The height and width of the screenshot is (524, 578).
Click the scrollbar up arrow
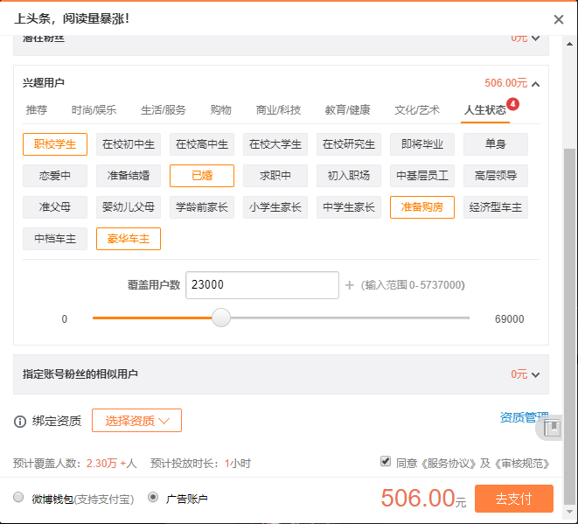click(x=569, y=44)
